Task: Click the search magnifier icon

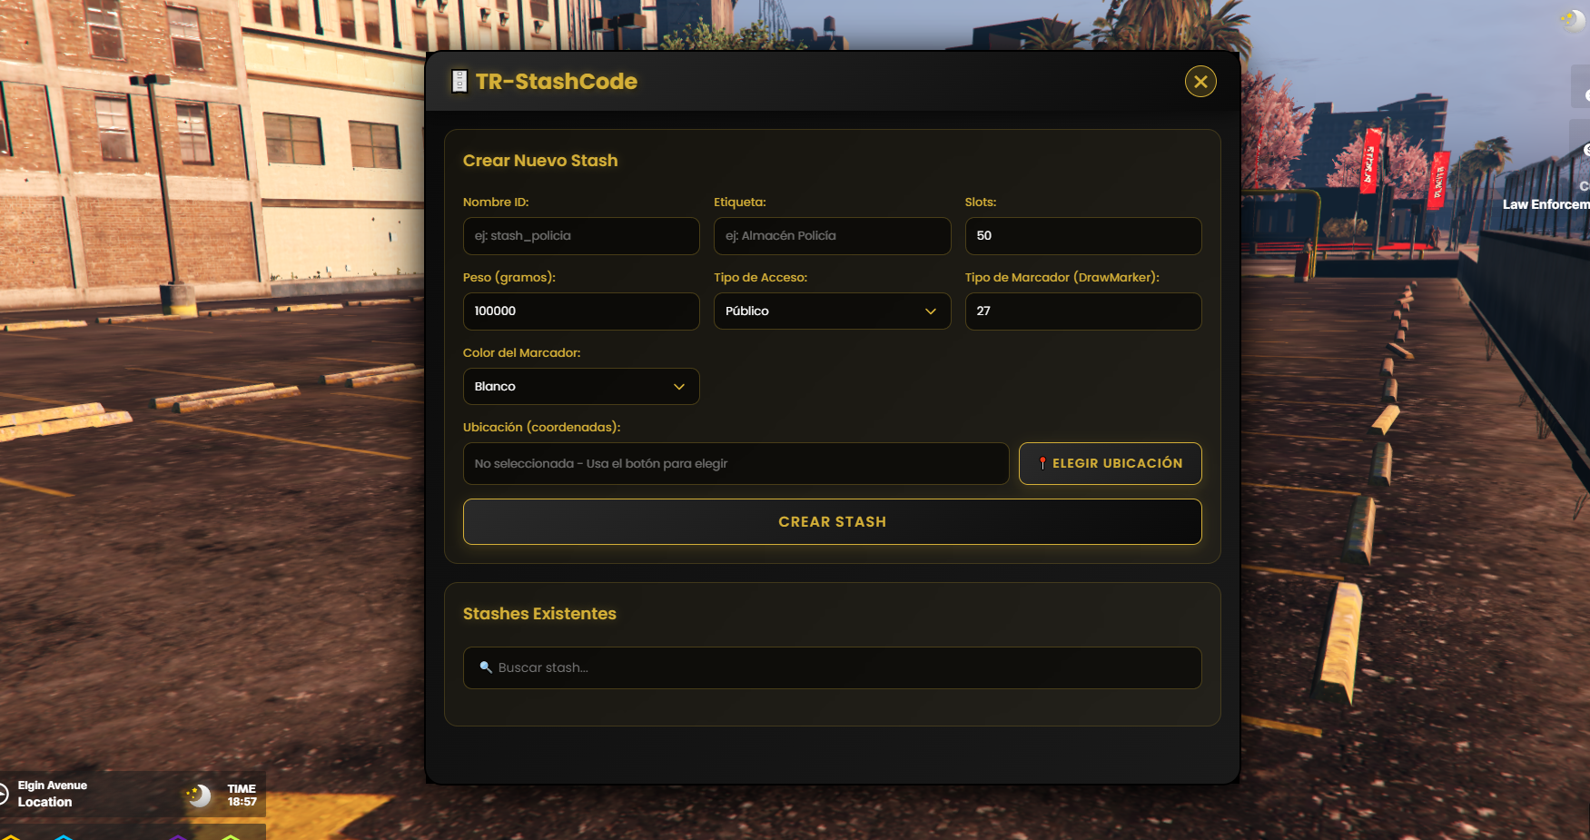Action: pos(486,667)
